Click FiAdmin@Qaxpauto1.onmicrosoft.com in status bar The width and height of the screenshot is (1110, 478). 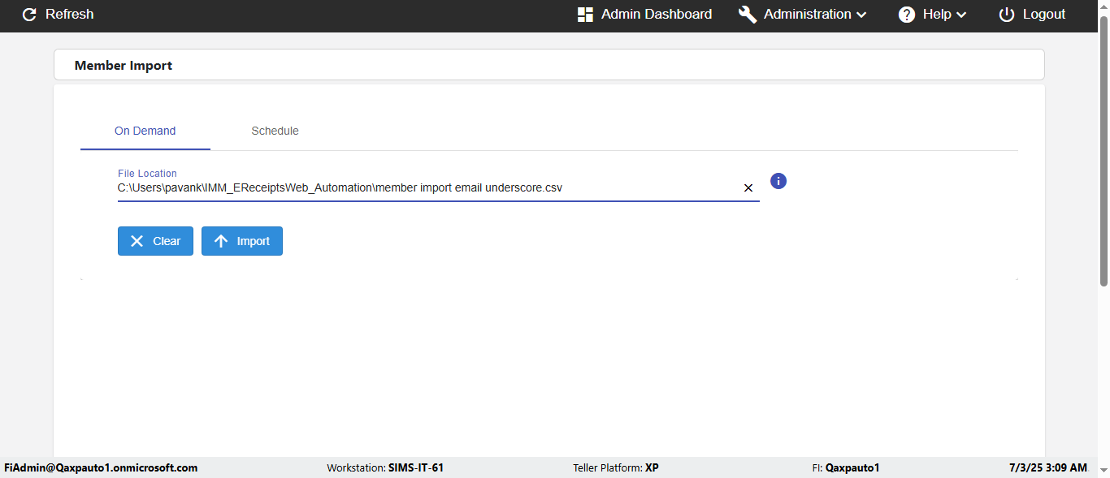pyautogui.click(x=101, y=468)
